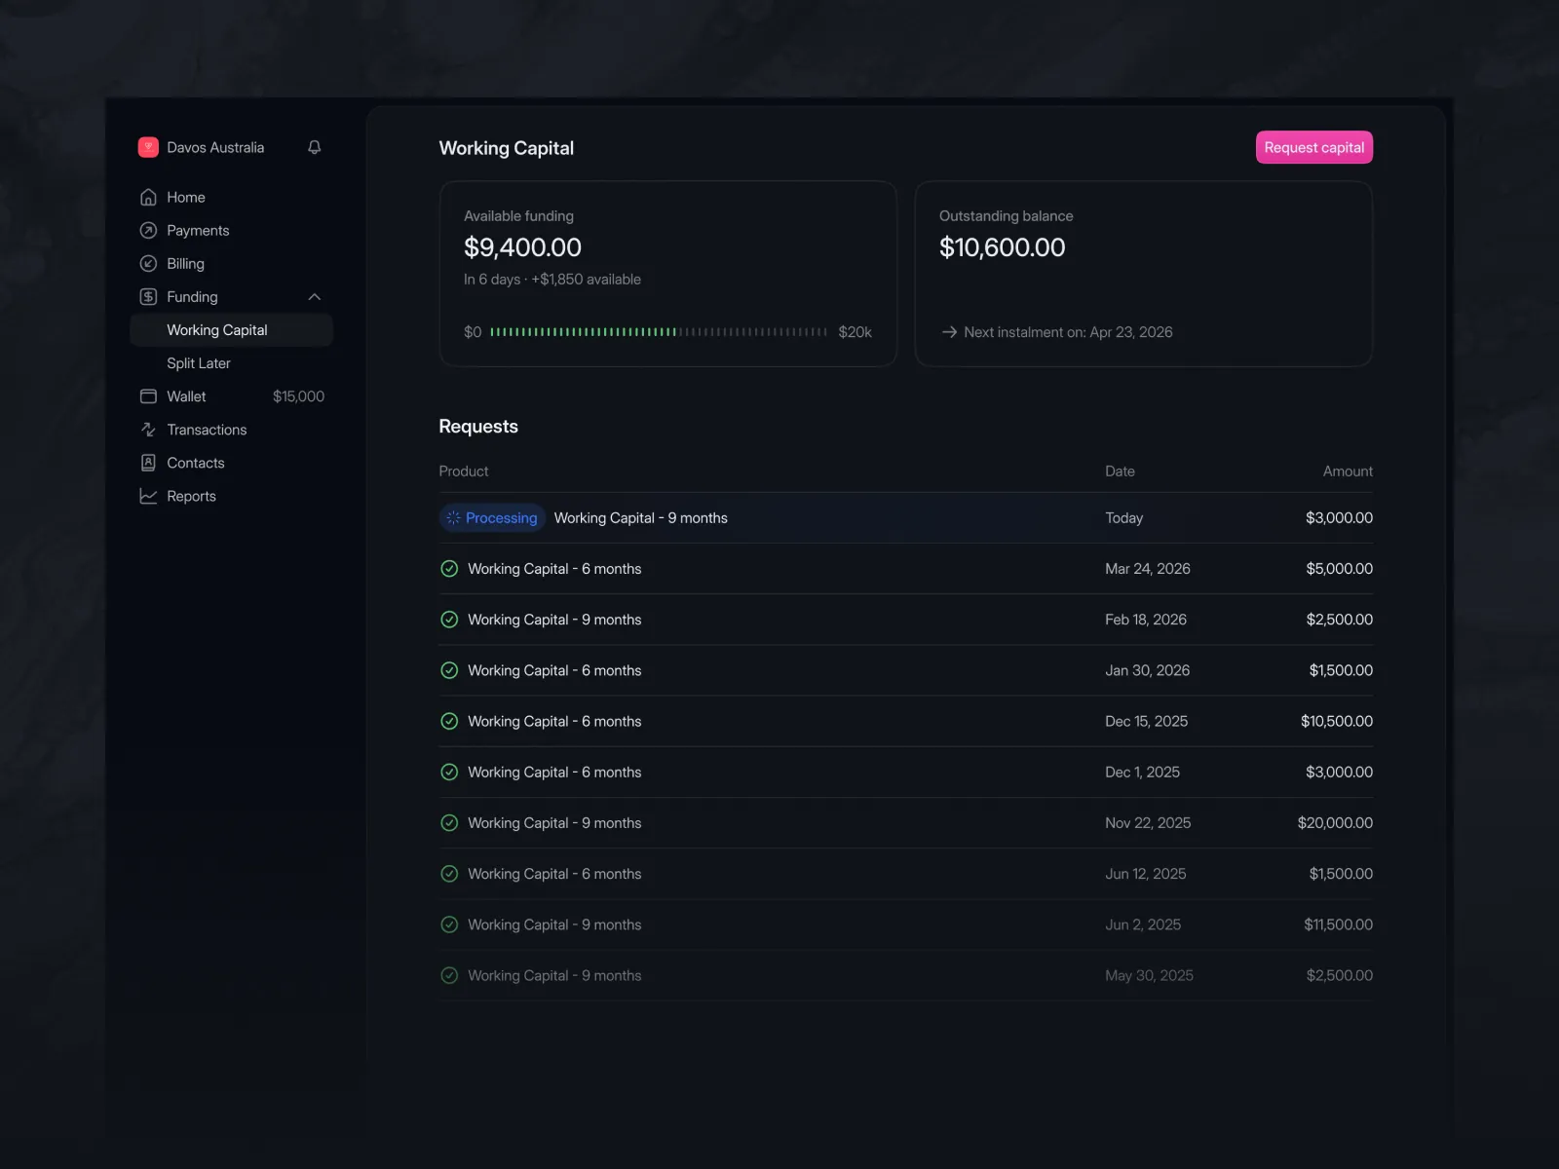Open the notifications bell icon
The image size is (1559, 1169).
314,147
